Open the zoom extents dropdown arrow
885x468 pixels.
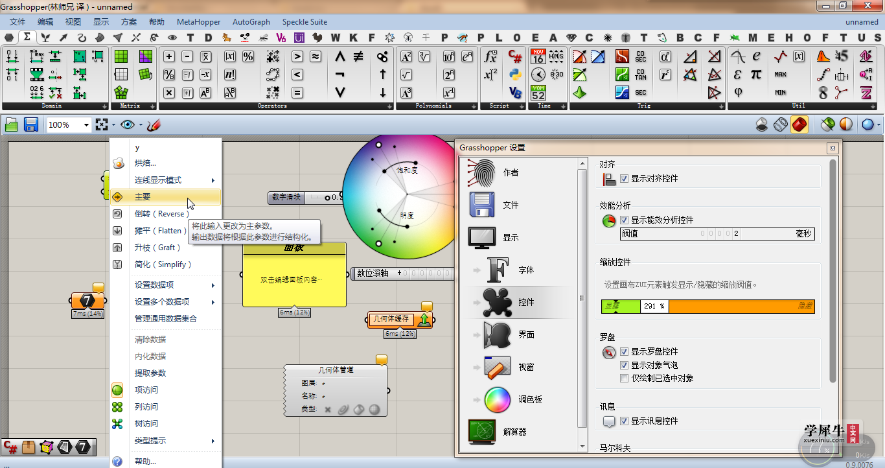(x=113, y=124)
